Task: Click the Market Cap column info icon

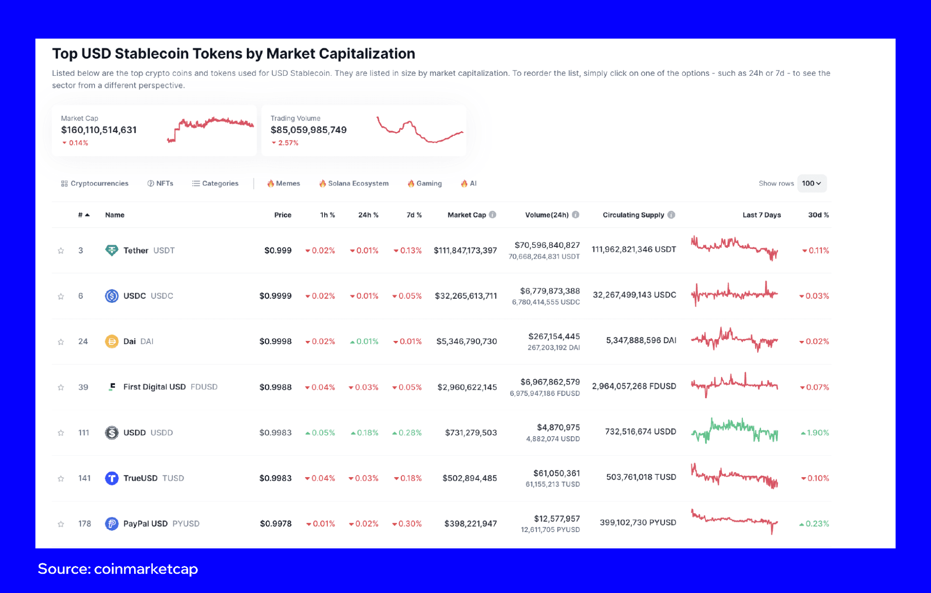Action: pyautogui.click(x=493, y=215)
